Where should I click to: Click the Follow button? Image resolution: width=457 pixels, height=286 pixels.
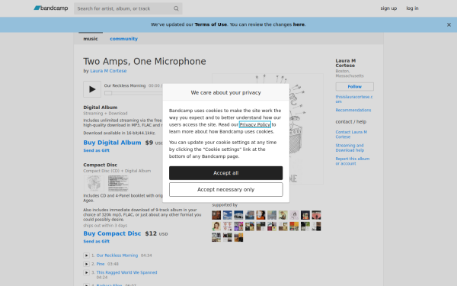click(354, 87)
